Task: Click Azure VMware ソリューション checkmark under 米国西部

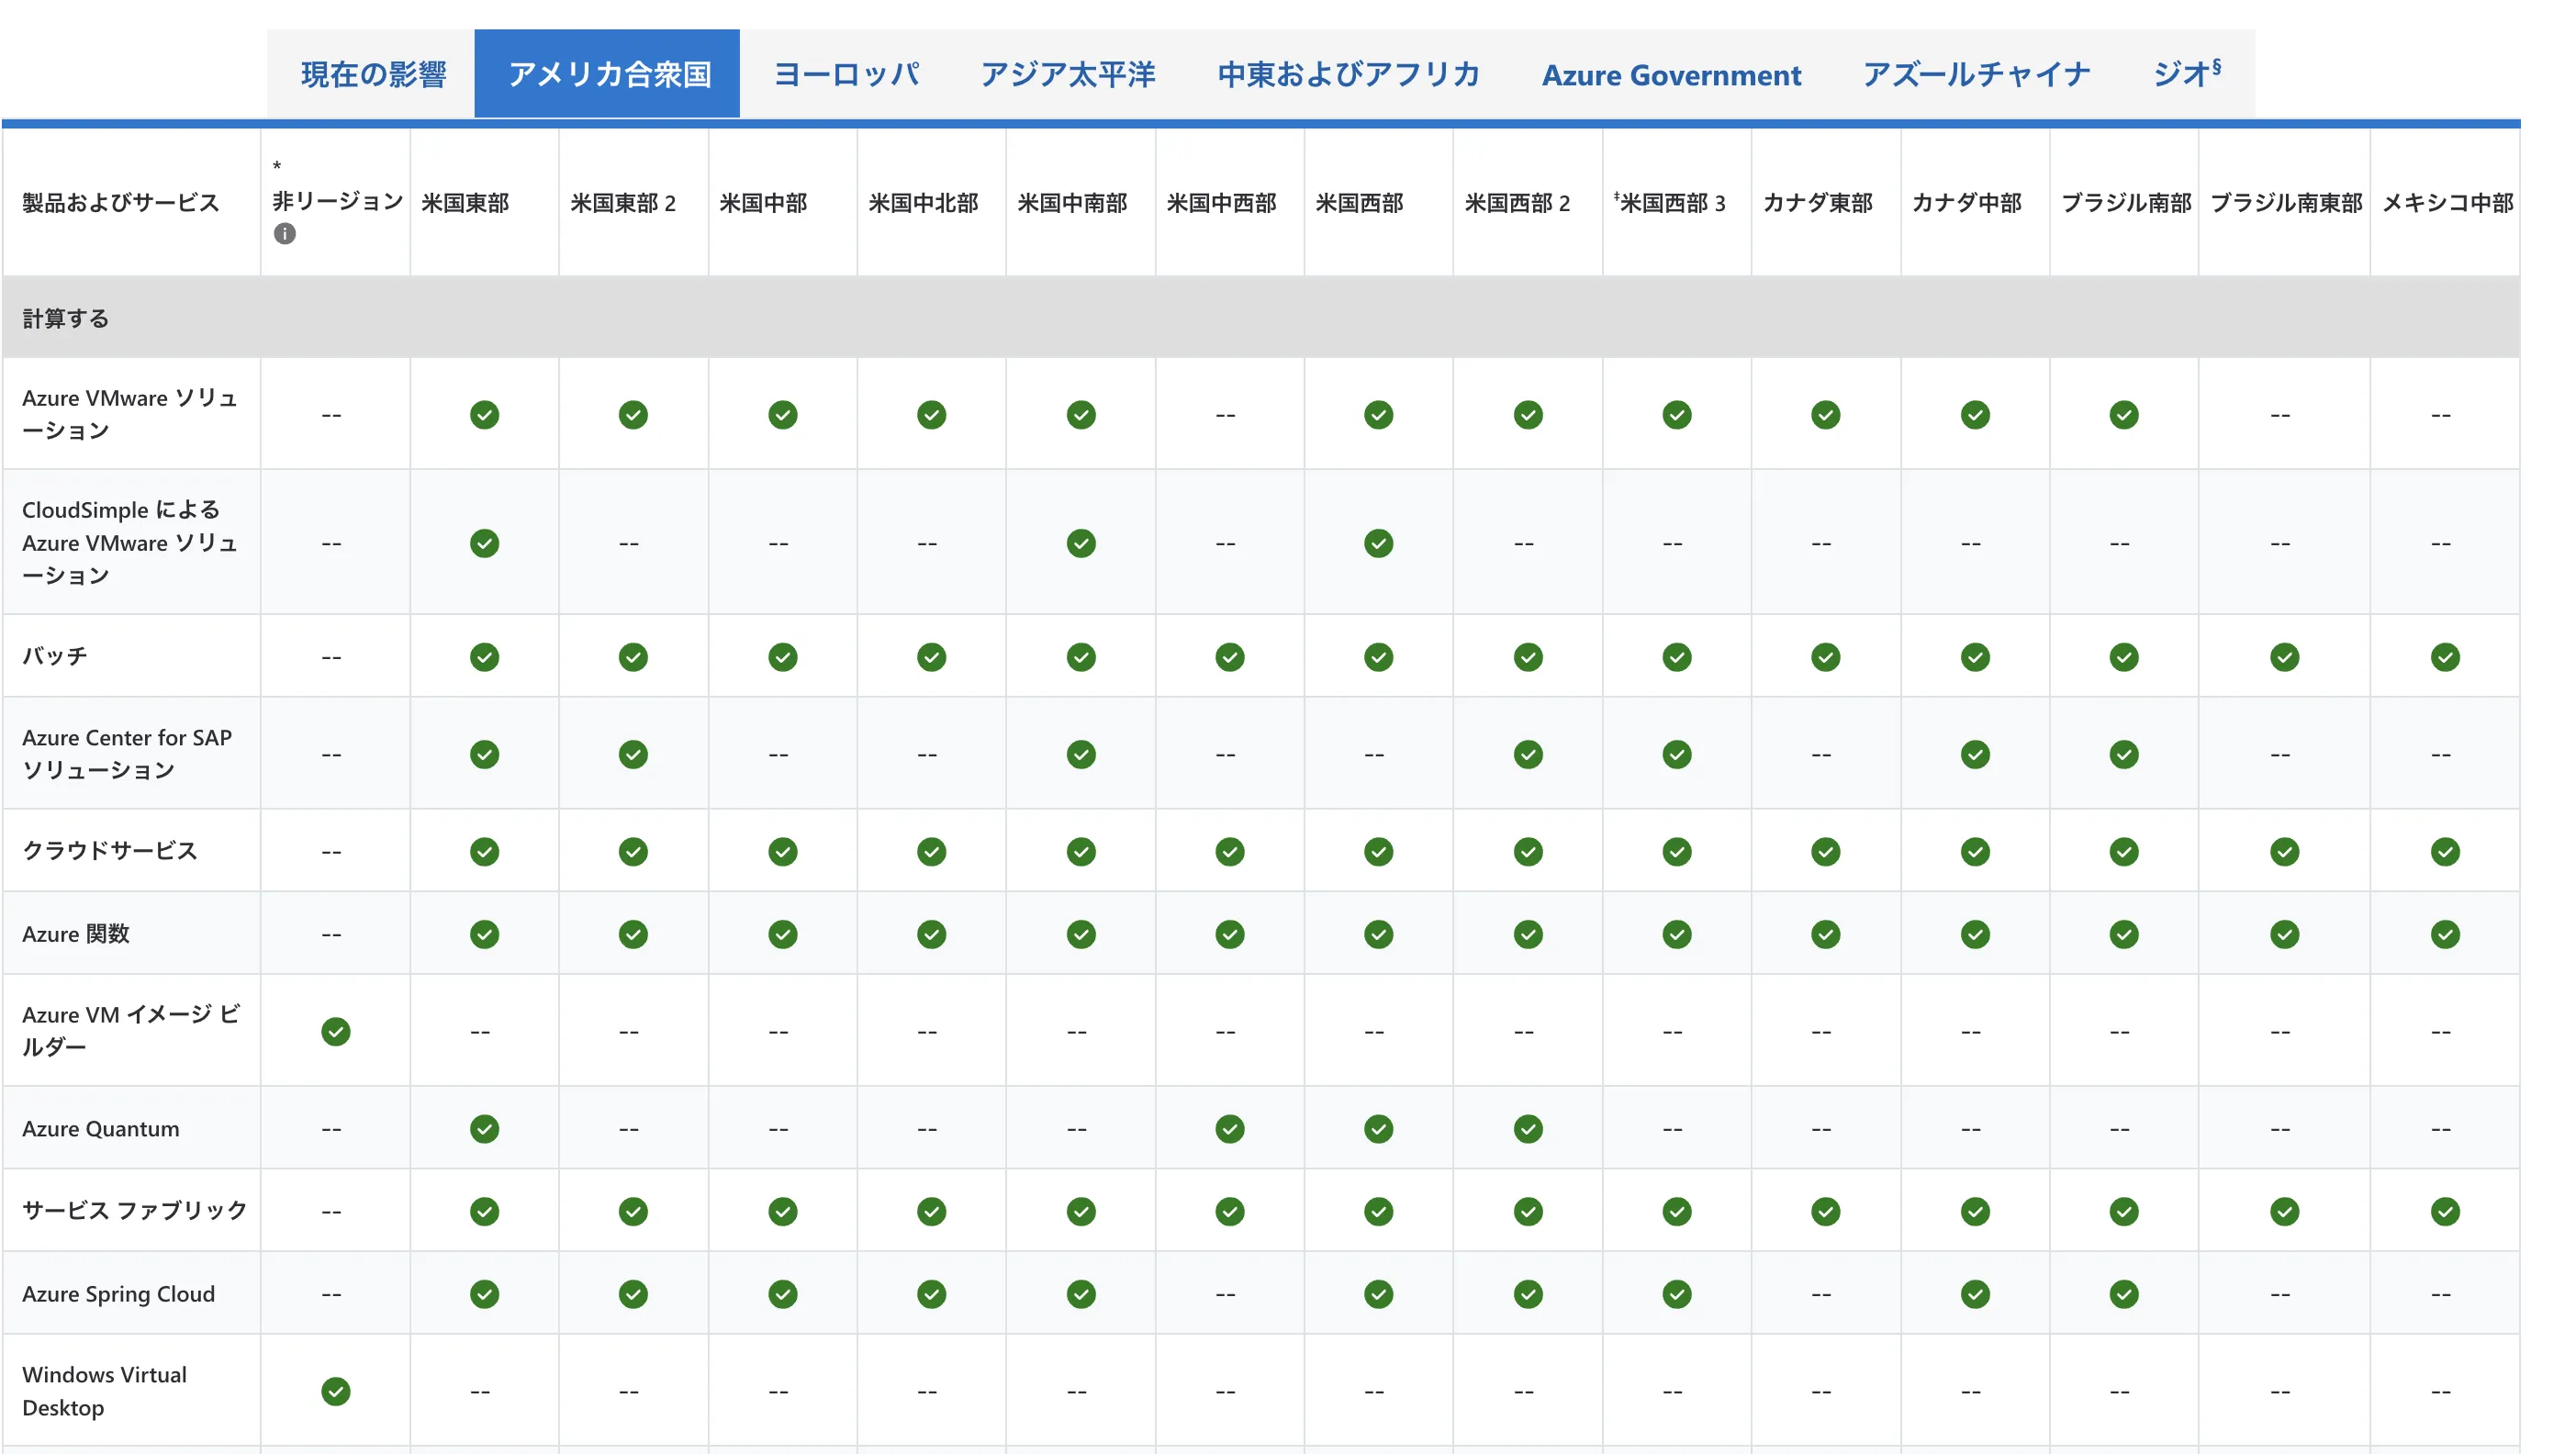Action: pos(1378,415)
